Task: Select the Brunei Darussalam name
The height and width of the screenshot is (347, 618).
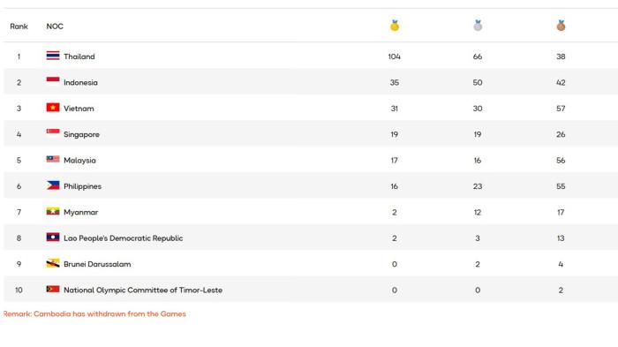Action: 97,264
